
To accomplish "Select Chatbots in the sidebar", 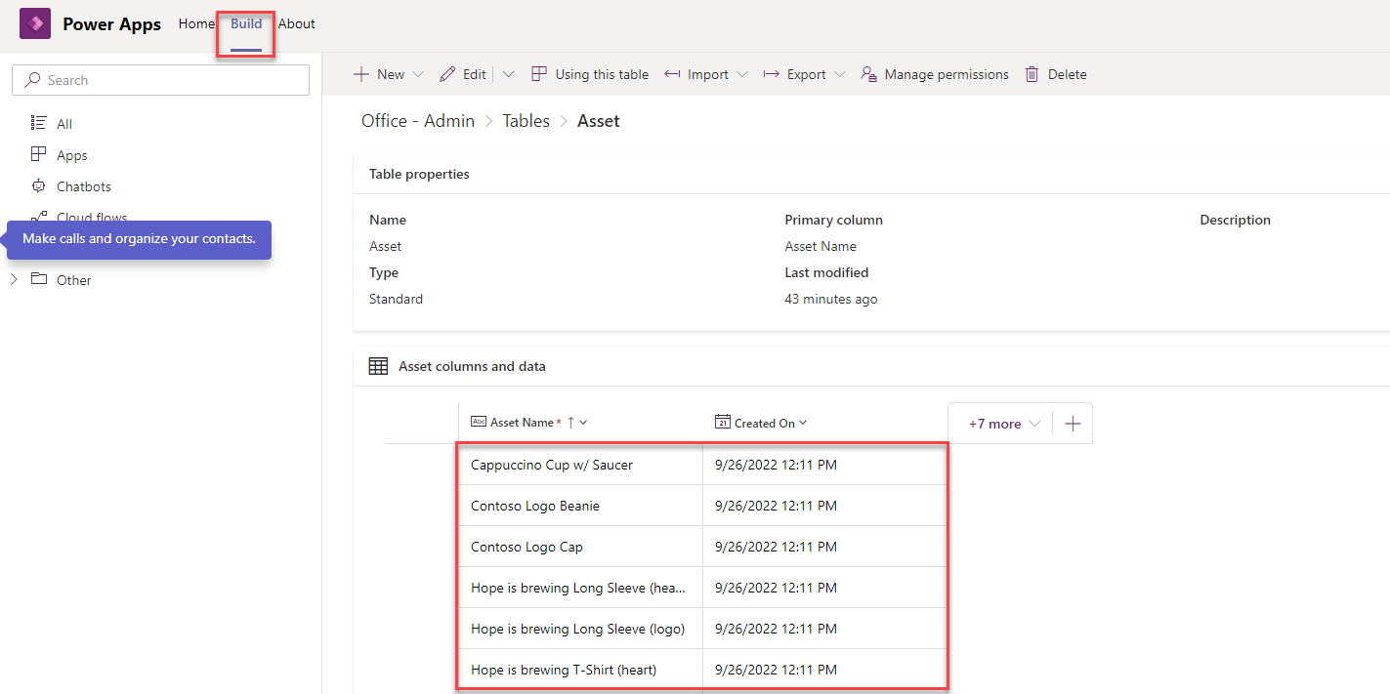I will (x=84, y=186).
